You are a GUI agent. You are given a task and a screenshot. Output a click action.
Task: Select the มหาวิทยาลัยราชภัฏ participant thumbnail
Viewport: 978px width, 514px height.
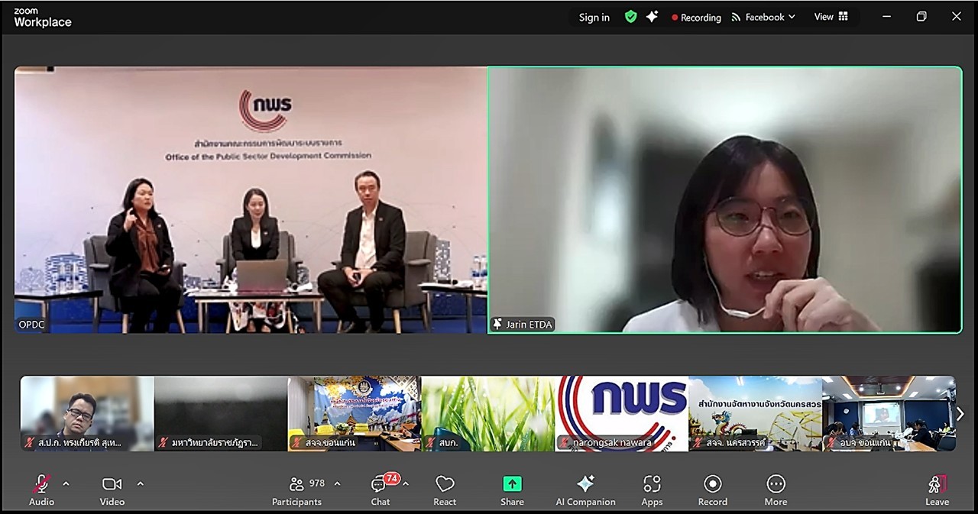click(x=220, y=414)
